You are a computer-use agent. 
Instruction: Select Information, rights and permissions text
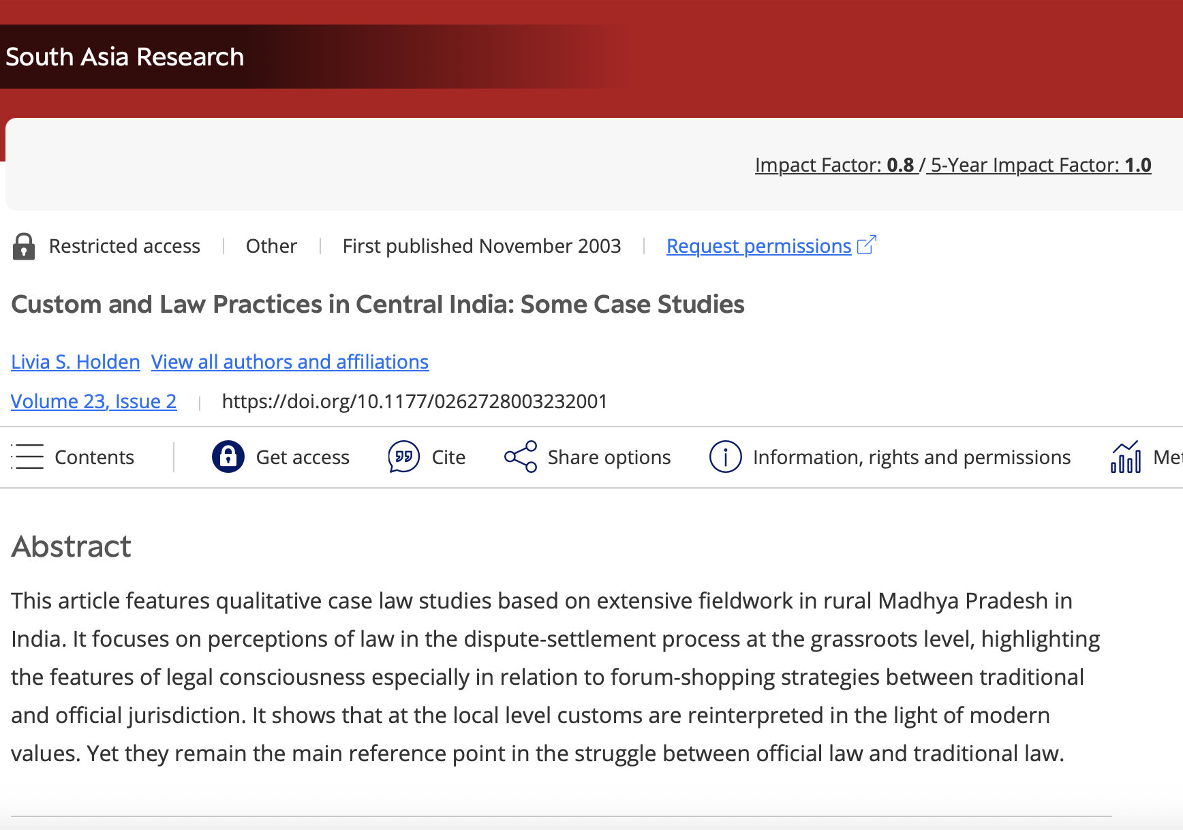pyautogui.click(x=912, y=457)
